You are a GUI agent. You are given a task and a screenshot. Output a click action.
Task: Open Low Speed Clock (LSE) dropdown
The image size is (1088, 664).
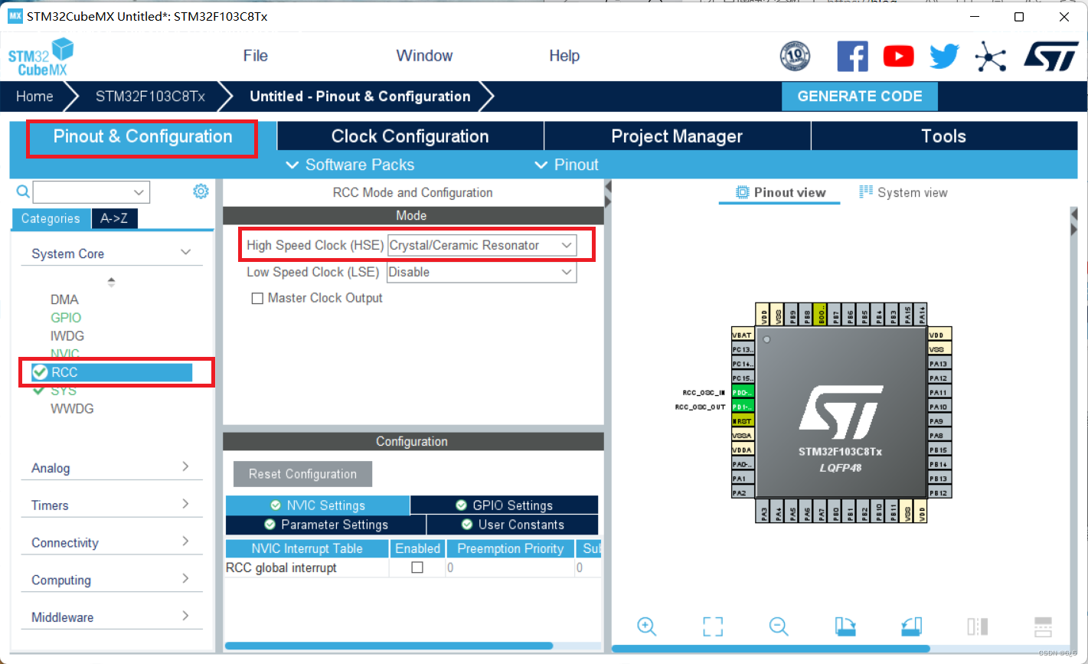[482, 272]
